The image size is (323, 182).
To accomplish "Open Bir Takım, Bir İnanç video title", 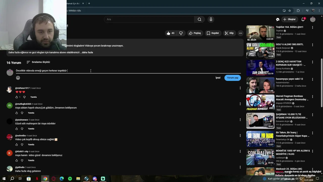I will click(x=293, y=134).
